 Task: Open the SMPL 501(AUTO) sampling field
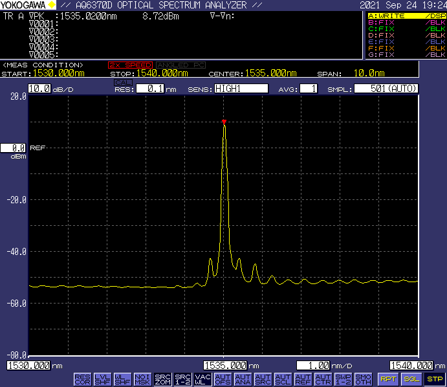(386, 89)
